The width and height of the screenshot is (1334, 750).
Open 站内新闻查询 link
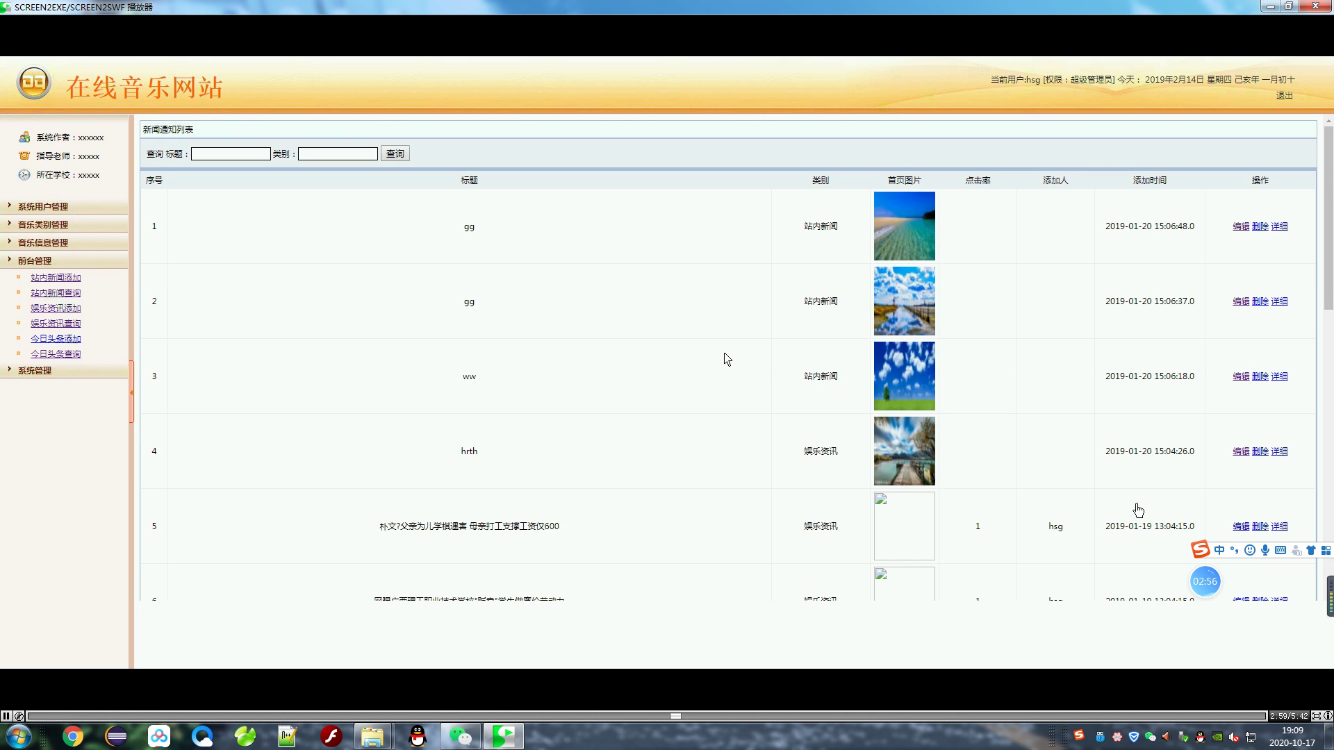tap(56, 293)
